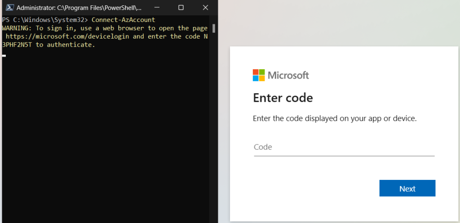460x223 pixels.
Task: Click the 'Enter code' heading
Action: tap(283, 98)
